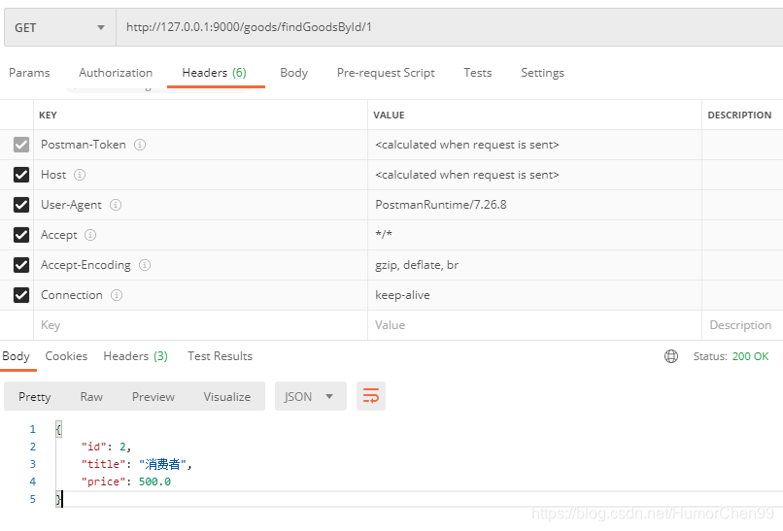Viewport: 783px width, 531px height.
Task: Select the Raw view button
Action: pos(91,397)
